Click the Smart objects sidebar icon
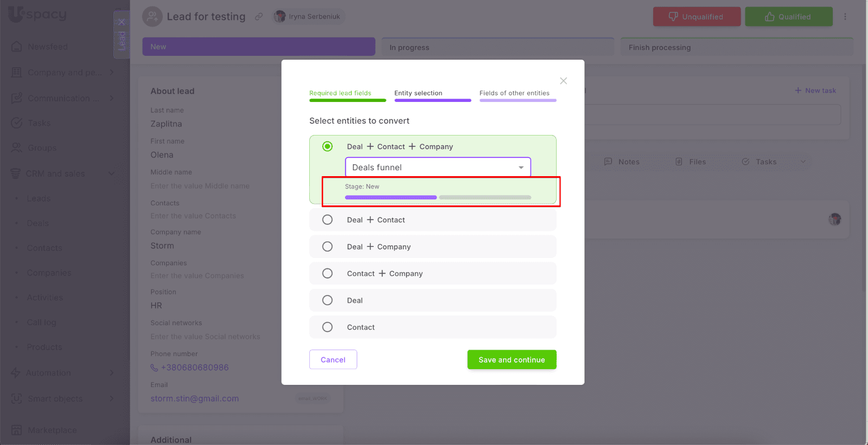The image size is (868, 445). (x=17, y=398)
